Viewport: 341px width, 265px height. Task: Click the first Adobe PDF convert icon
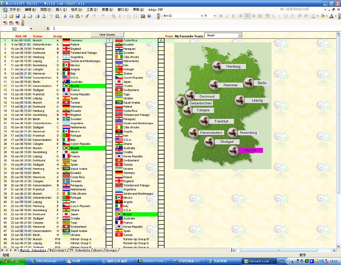[5, 23]
